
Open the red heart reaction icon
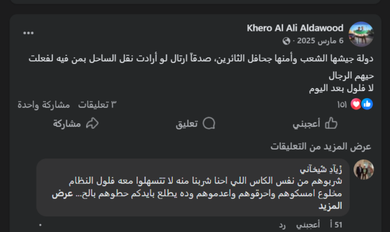click(356, 104)
